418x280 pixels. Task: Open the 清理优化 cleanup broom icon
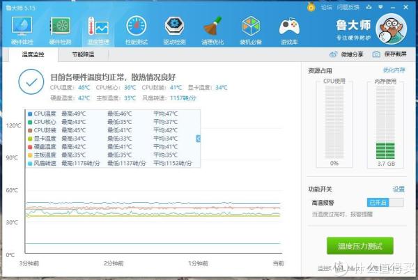click(x=212, y=30)
